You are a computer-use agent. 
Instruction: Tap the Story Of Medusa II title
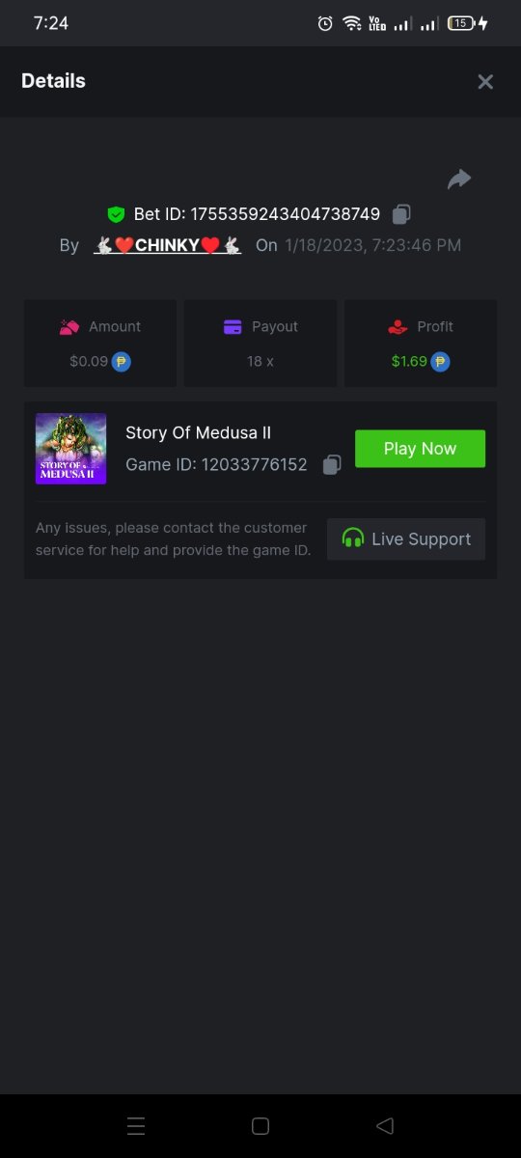(x=198, y=433)
